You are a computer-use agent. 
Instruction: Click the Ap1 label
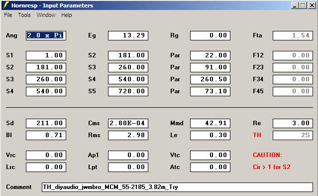coord(93,155)
